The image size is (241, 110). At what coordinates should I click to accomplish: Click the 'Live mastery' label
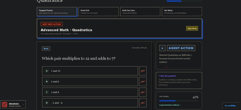(164, 96)
